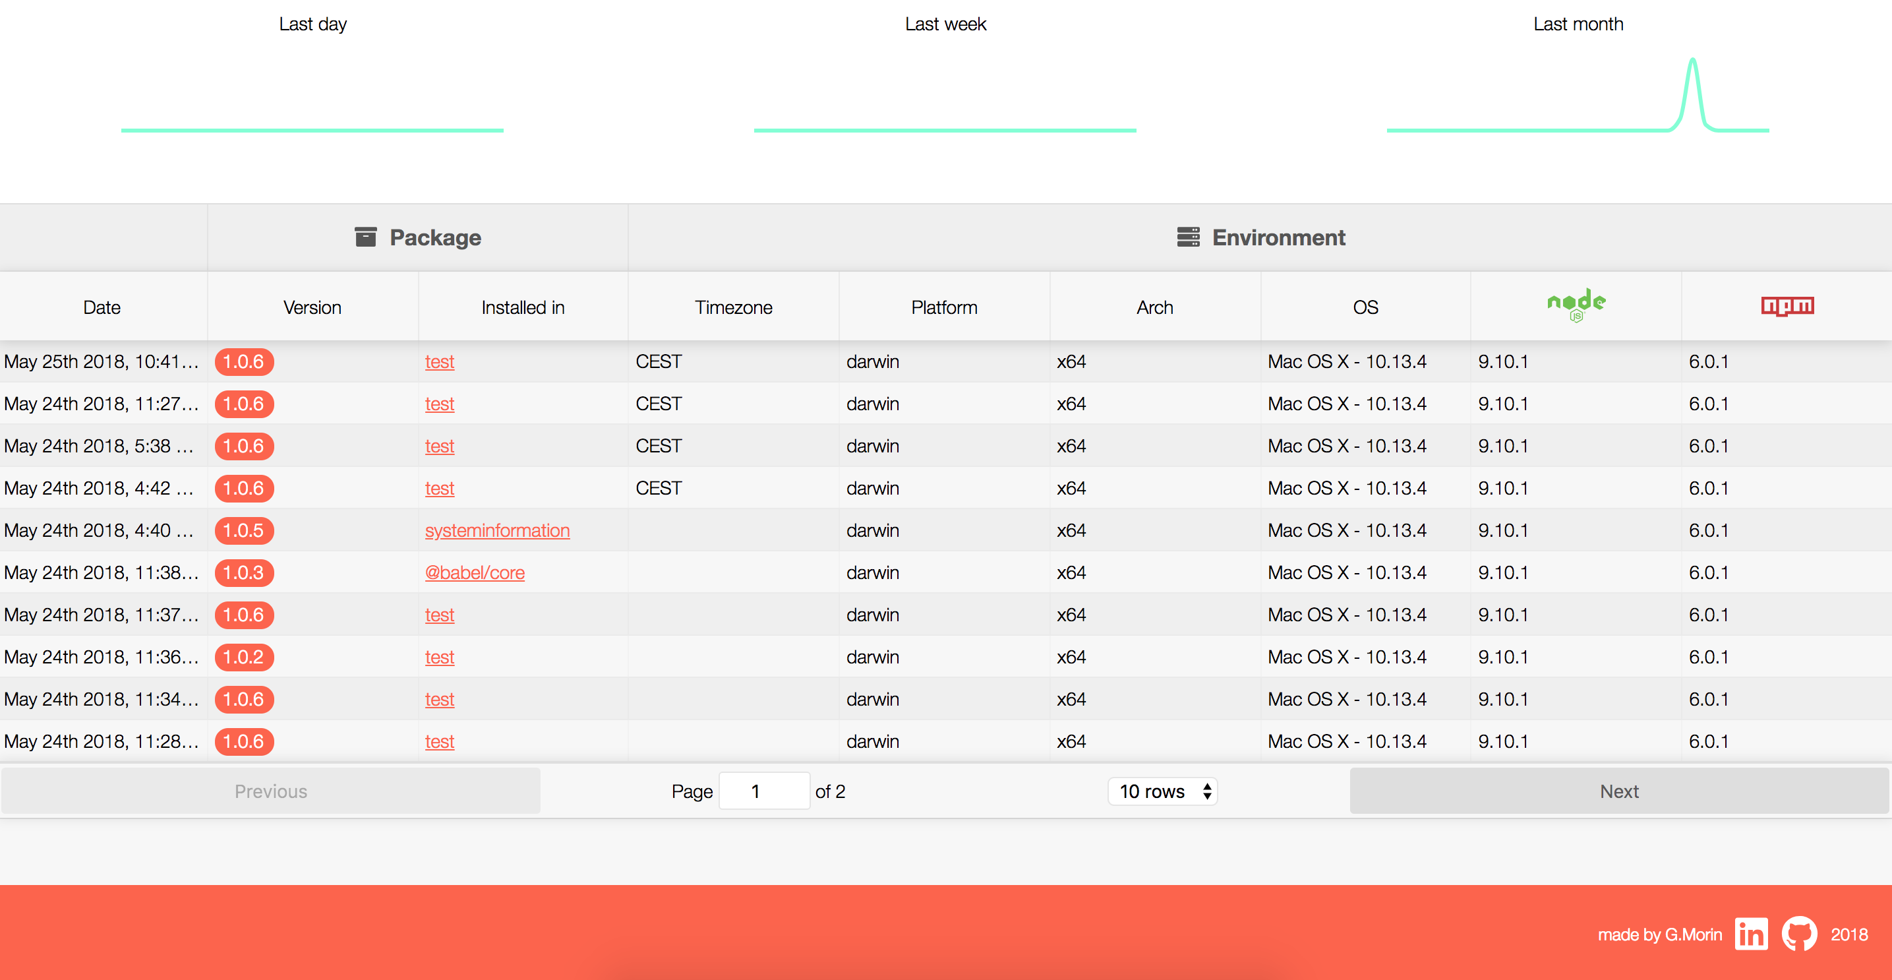Screen dimensions: 1892x980
Task: Sort by the Platform column header
Action: 944,307
